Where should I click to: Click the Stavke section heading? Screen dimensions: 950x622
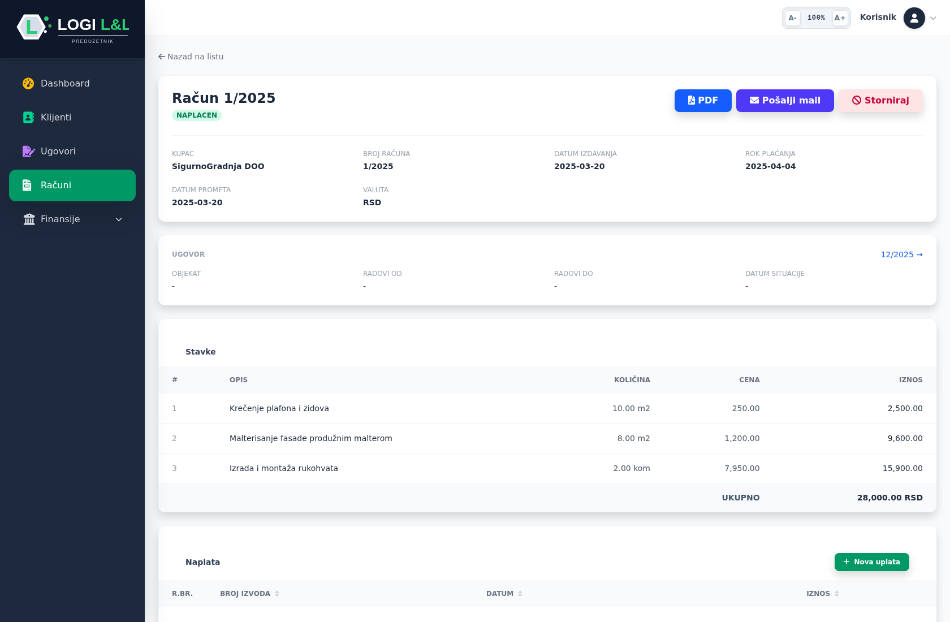(x=200, y=352)
